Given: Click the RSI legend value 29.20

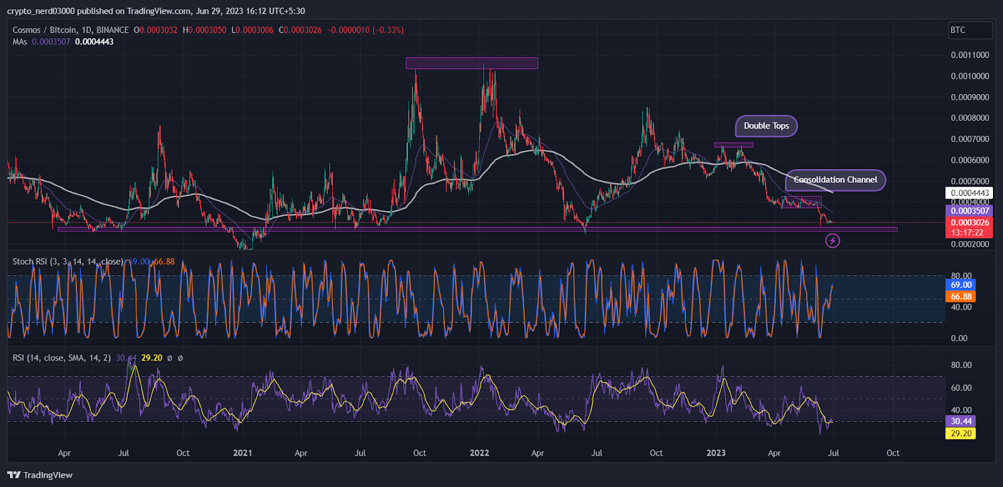Looking at the screenshot, I should tap(152, 358).
